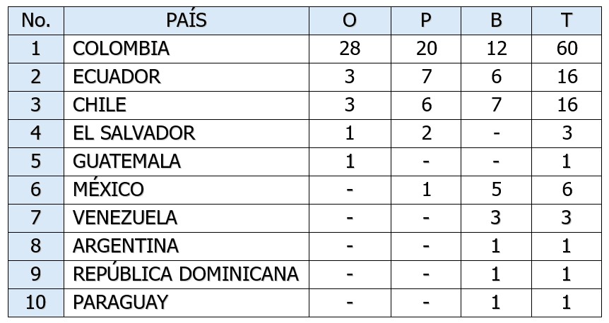Screen dimensions: 609x323
Task: Click the PAÍS column header
Action: [187, 20]
